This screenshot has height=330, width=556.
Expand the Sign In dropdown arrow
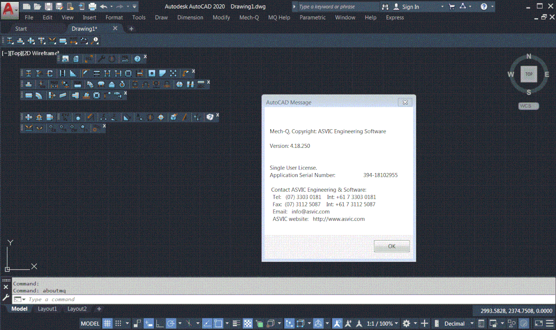[442, 7]
